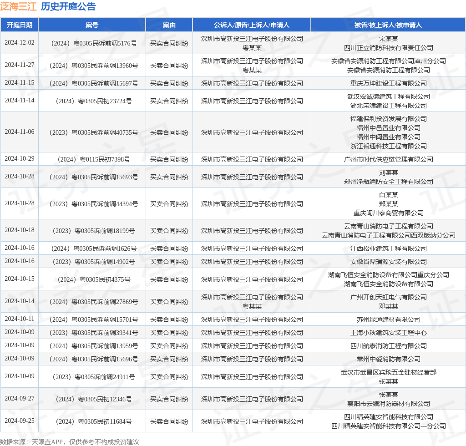Viewport: 466px width, 446px height.
Task: Select case number (2024)粤0305民诉前调13960号
Action: (94, 66)
